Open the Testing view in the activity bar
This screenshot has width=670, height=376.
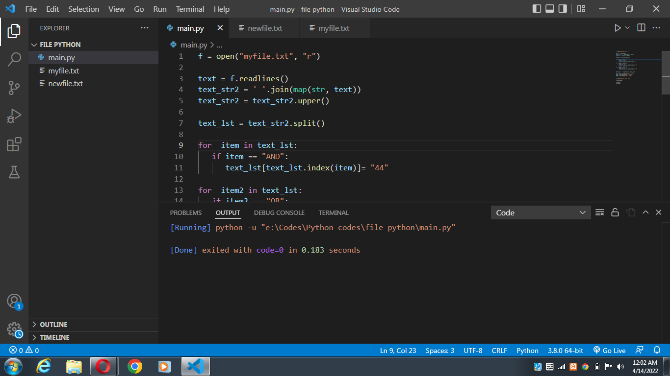click(x=14, y=171)
